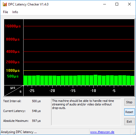Click the 2000µs scale label

(x=13, y=62)
